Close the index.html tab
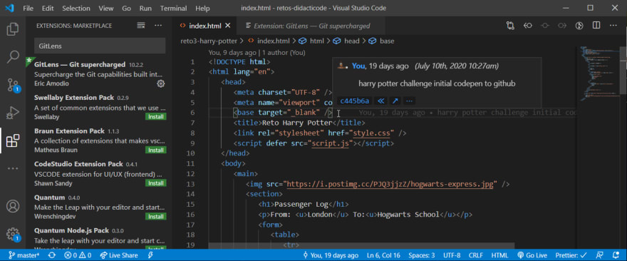Image resolution: width=627 pixels, height=261 pixels. (x=228, y=26)
